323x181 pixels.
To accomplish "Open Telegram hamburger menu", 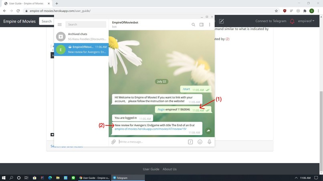I will 60,24.
